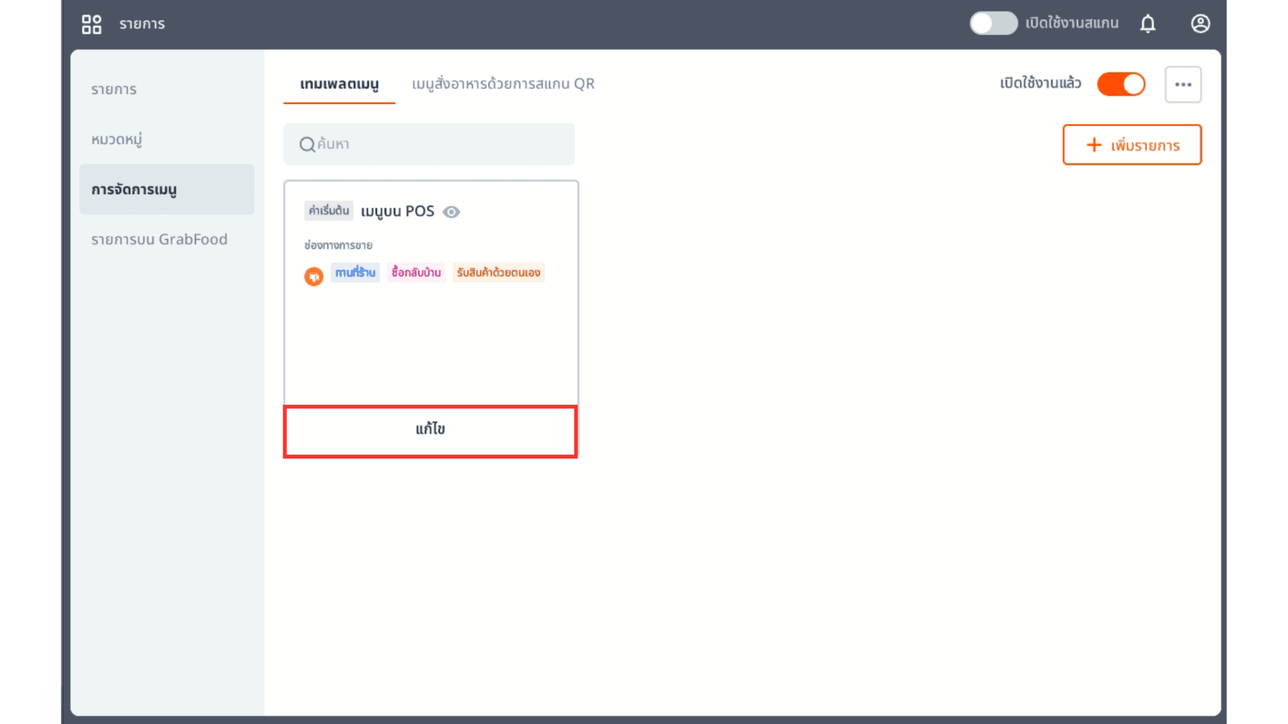Open the notifications bell
This screenshot has width=1288, height=724.
[x=1148, y=24]
